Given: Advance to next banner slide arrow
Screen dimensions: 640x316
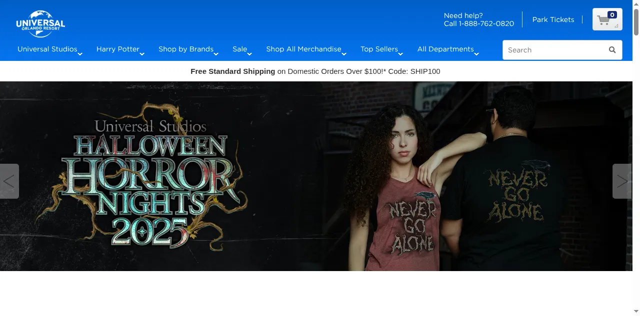Looking at the screenshot, I should tap(622, 181).
